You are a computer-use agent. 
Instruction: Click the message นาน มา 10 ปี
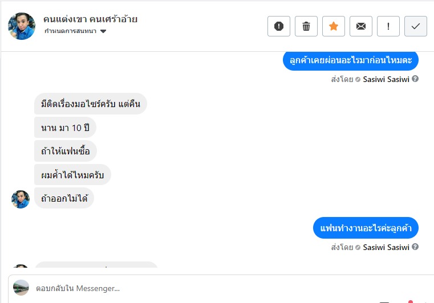pos(65,128)
